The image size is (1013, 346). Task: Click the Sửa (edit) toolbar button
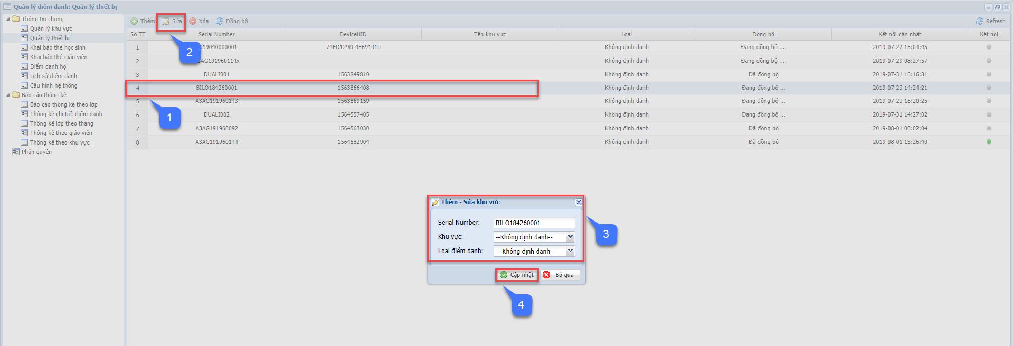(172, 21)
